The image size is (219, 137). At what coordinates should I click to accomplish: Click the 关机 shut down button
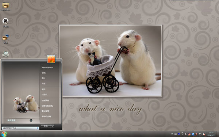pos(46,126)
